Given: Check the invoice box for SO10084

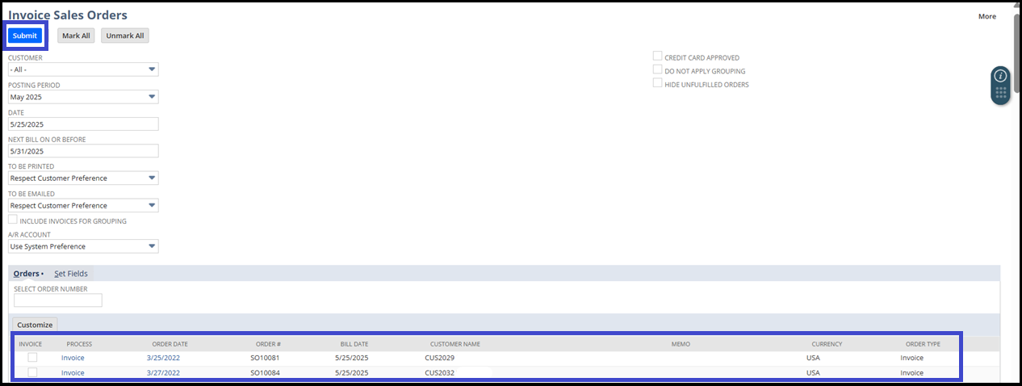Looking at the screenshot, I should tap(32, 372).
